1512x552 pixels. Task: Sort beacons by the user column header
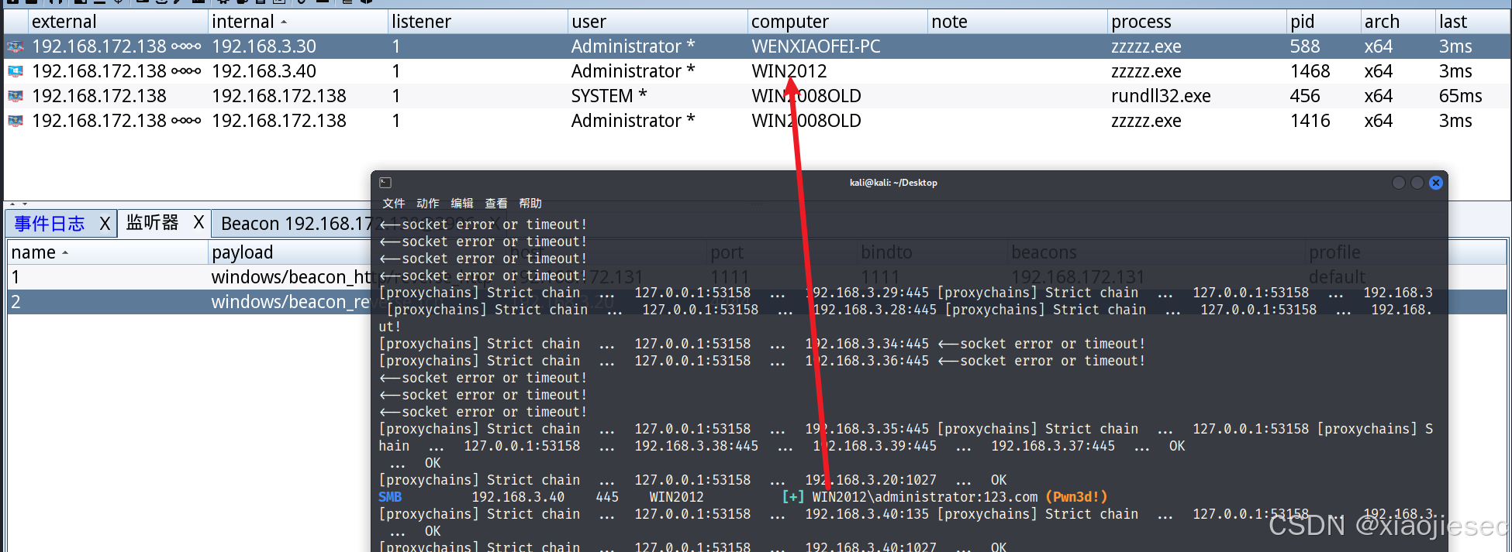(658, 22)
